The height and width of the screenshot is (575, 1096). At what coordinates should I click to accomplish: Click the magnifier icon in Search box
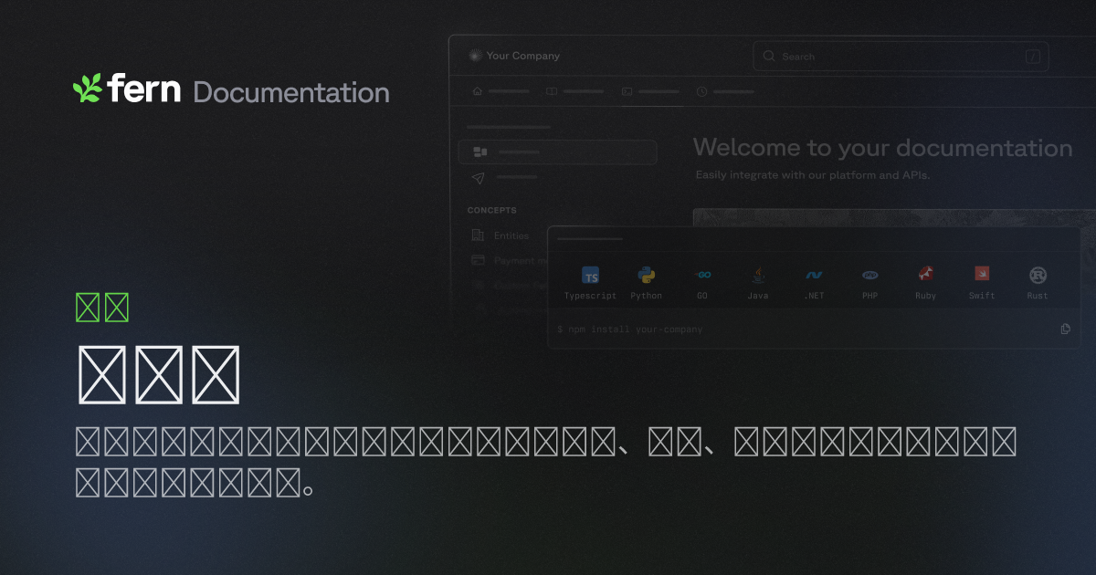(x=769, y=57)
